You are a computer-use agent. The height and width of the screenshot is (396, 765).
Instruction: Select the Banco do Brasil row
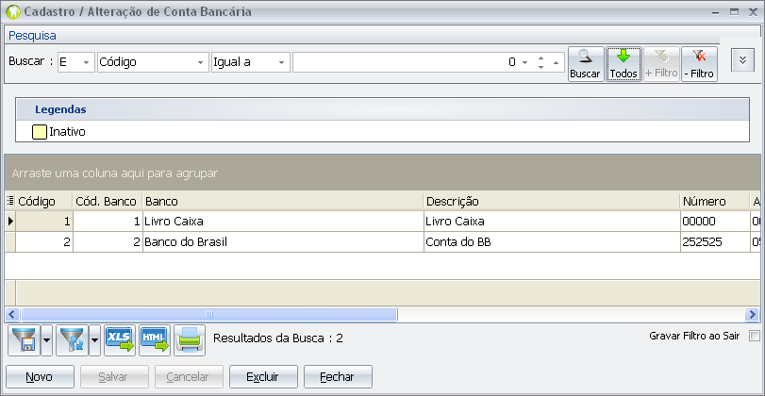tap(383, 242)
